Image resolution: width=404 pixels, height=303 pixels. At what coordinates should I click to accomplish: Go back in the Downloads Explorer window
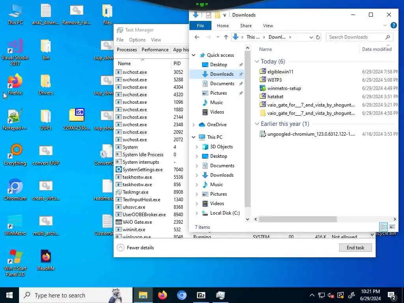tap(197, 37)
